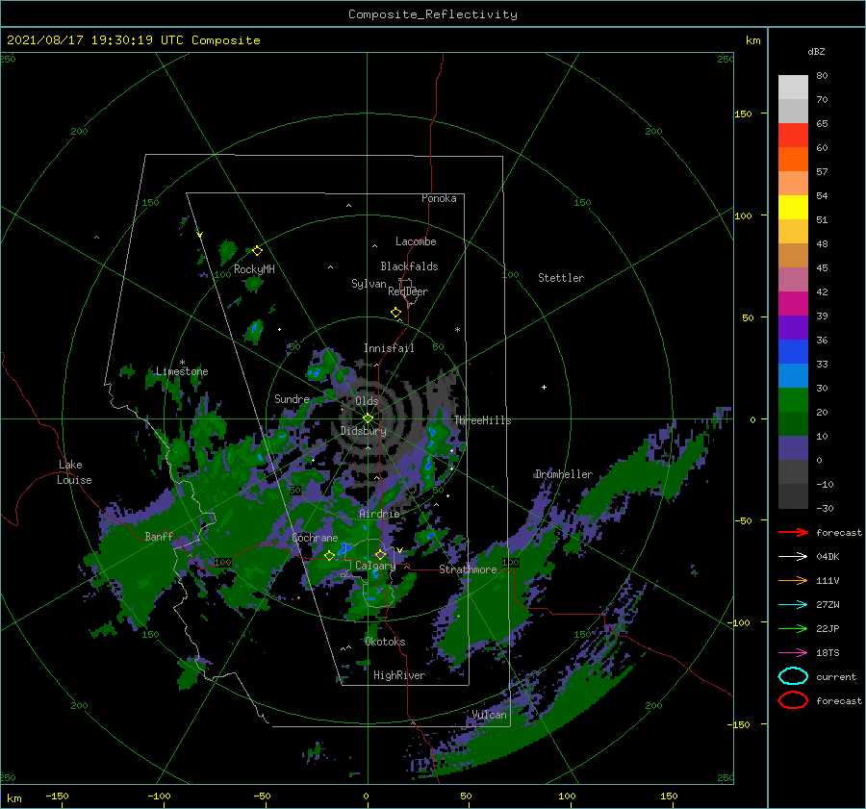Click the Airdrie city label
This screenshot has height=809, width=866.
pyautogui.click(x=379, y=514)
